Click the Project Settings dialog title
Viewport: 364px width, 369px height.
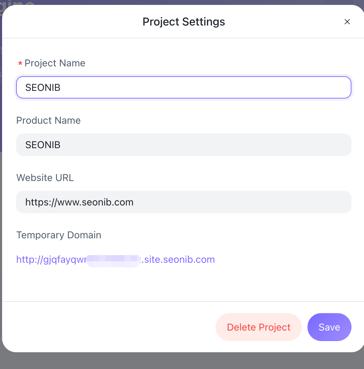click(x=184, y=22)
